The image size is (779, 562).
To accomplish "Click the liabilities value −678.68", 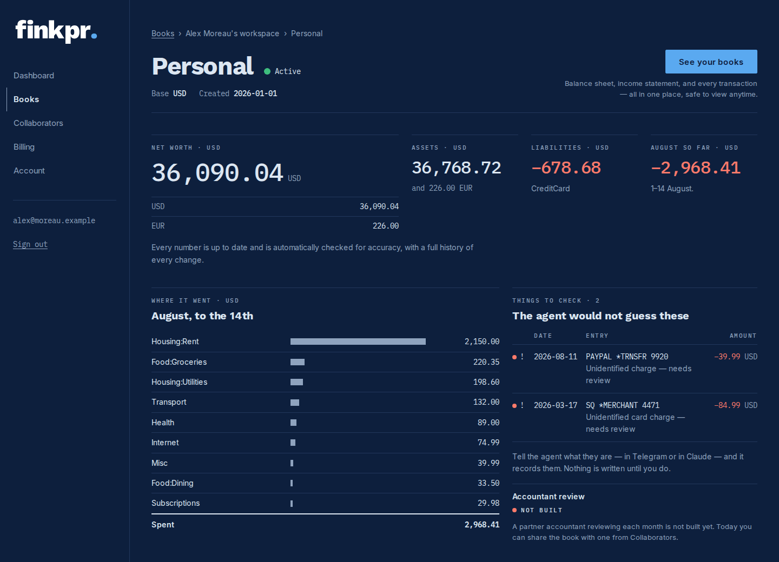I will (x=566, y=168).
